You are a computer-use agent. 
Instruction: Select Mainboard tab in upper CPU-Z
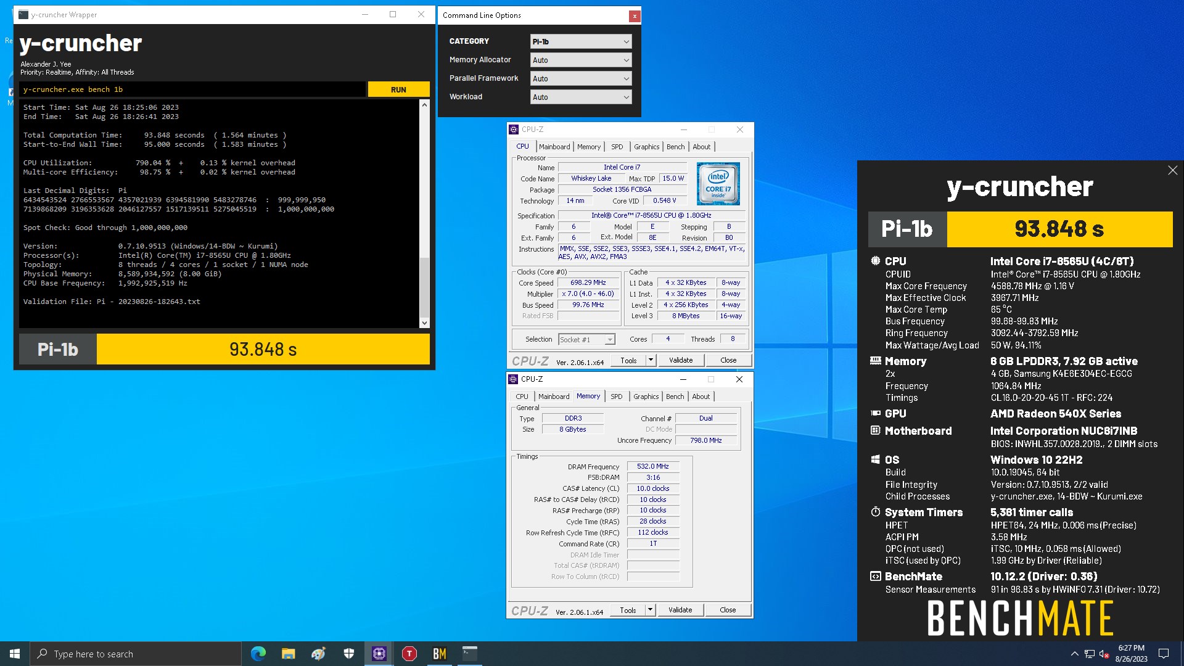pyautogui.click(x=554, y=147)
